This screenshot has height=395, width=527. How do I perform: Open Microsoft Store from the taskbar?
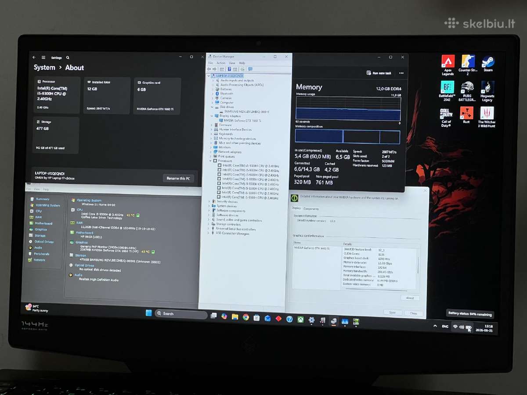(257, 317)
